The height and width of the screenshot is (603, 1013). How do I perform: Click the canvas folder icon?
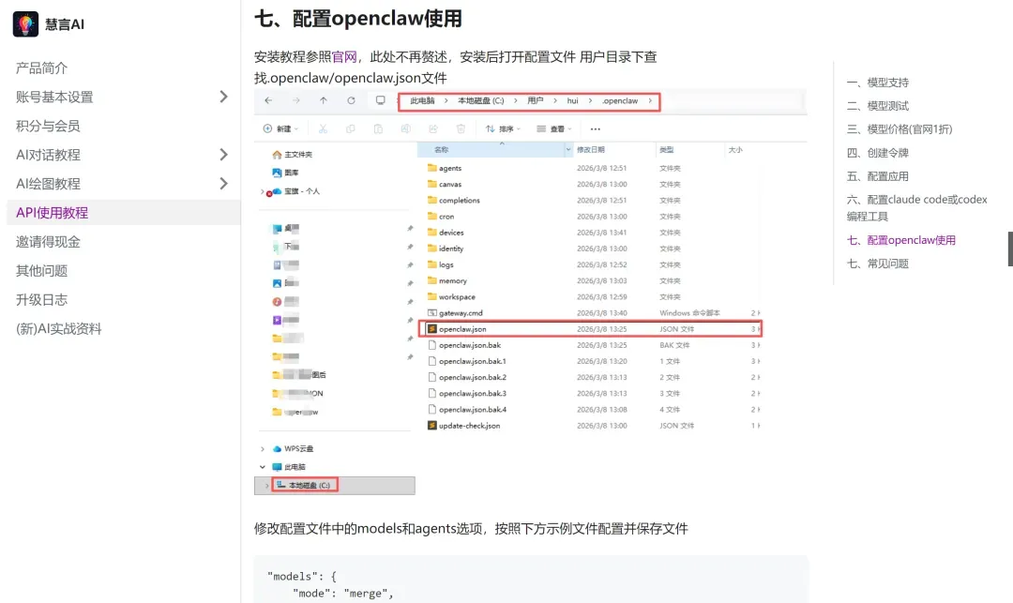tap(432, 184)
